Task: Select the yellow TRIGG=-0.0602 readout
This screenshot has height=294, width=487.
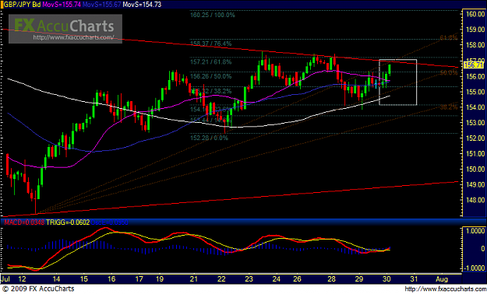Action: point(68,222)
